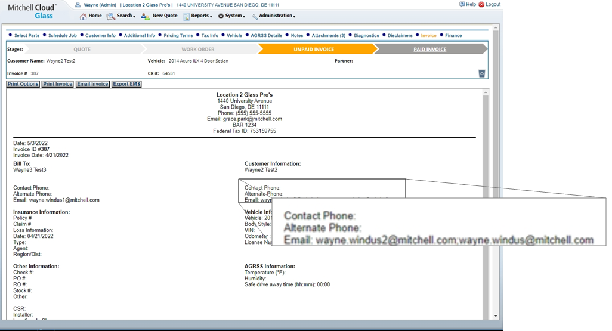Image resolution: width=612 pixels, height=331 pixels.
Task: Click the Home house icon
Action: pyautogui.click(x=83, y=16)
